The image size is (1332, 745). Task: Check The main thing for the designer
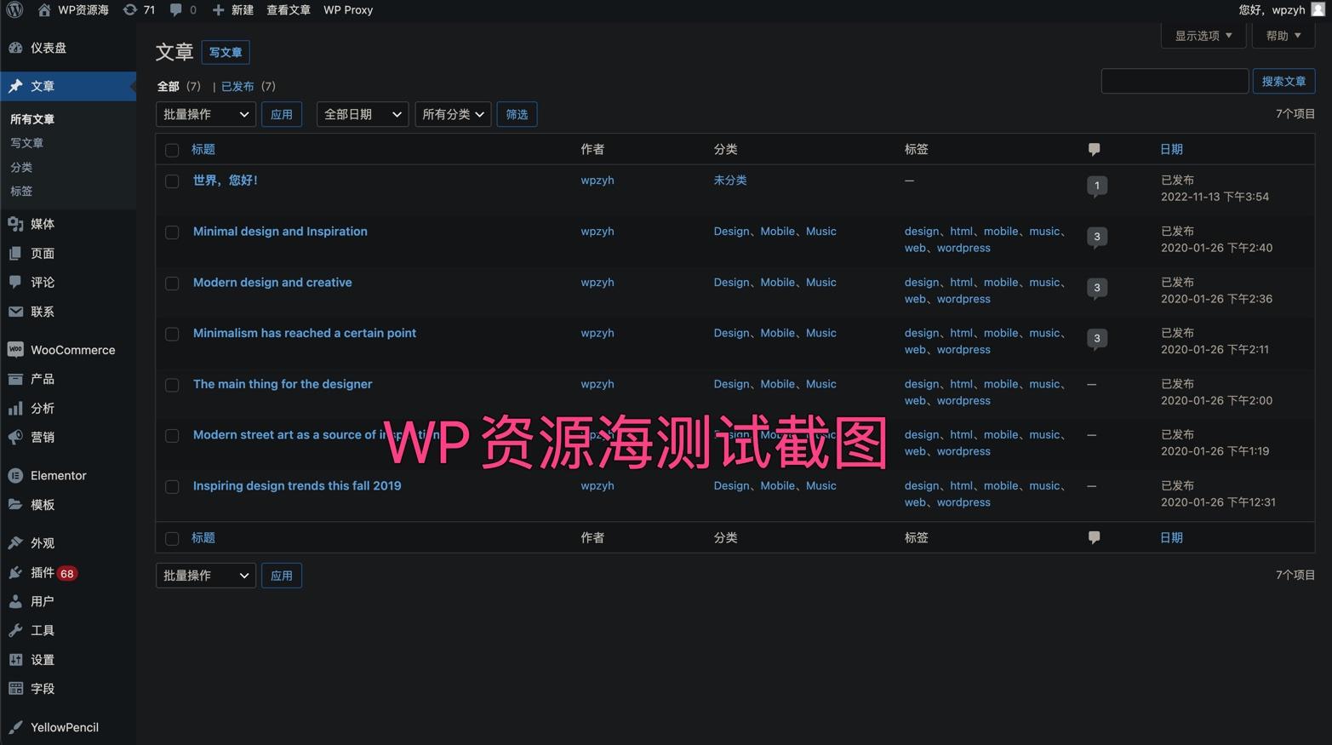(172, 385)
